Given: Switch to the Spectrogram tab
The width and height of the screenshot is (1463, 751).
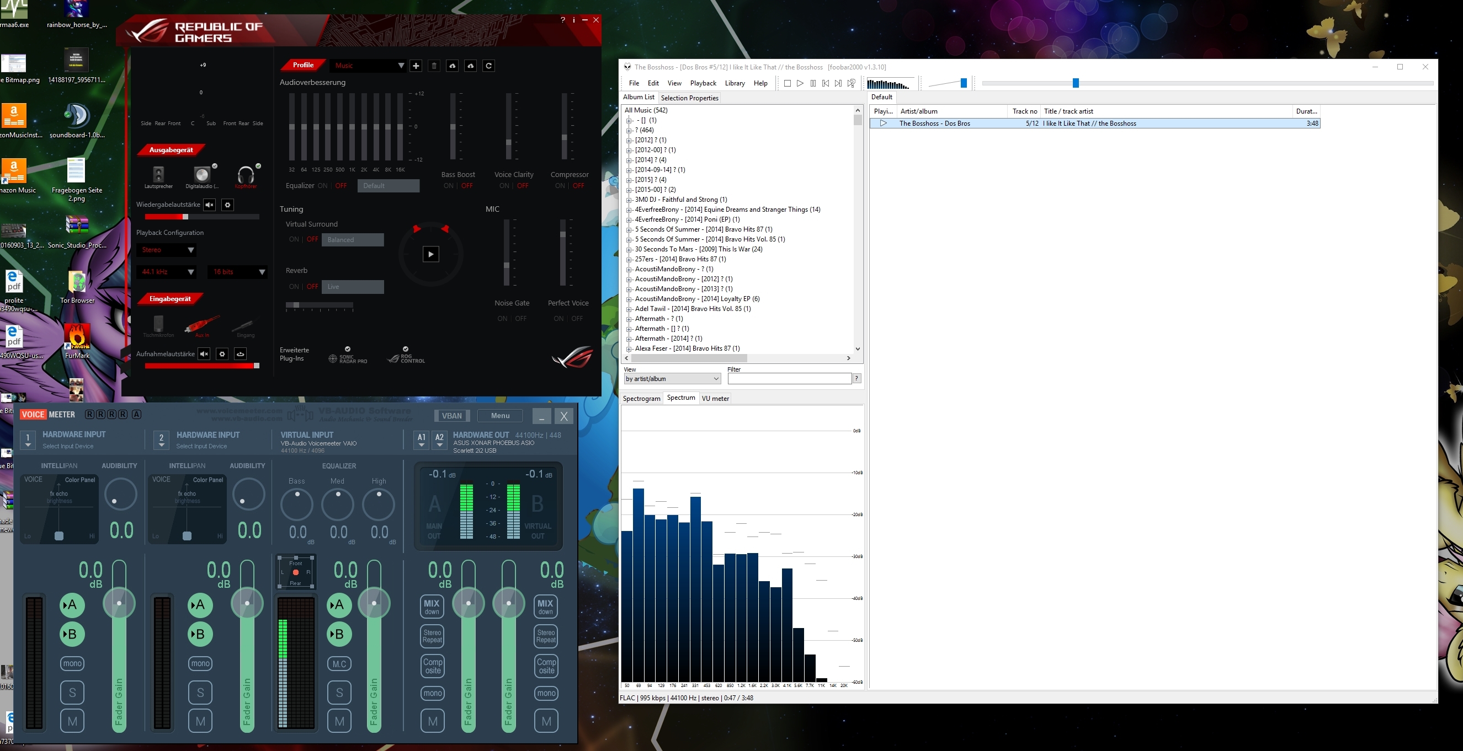Looking at the screenshot, I should click(x=641, y=399).
